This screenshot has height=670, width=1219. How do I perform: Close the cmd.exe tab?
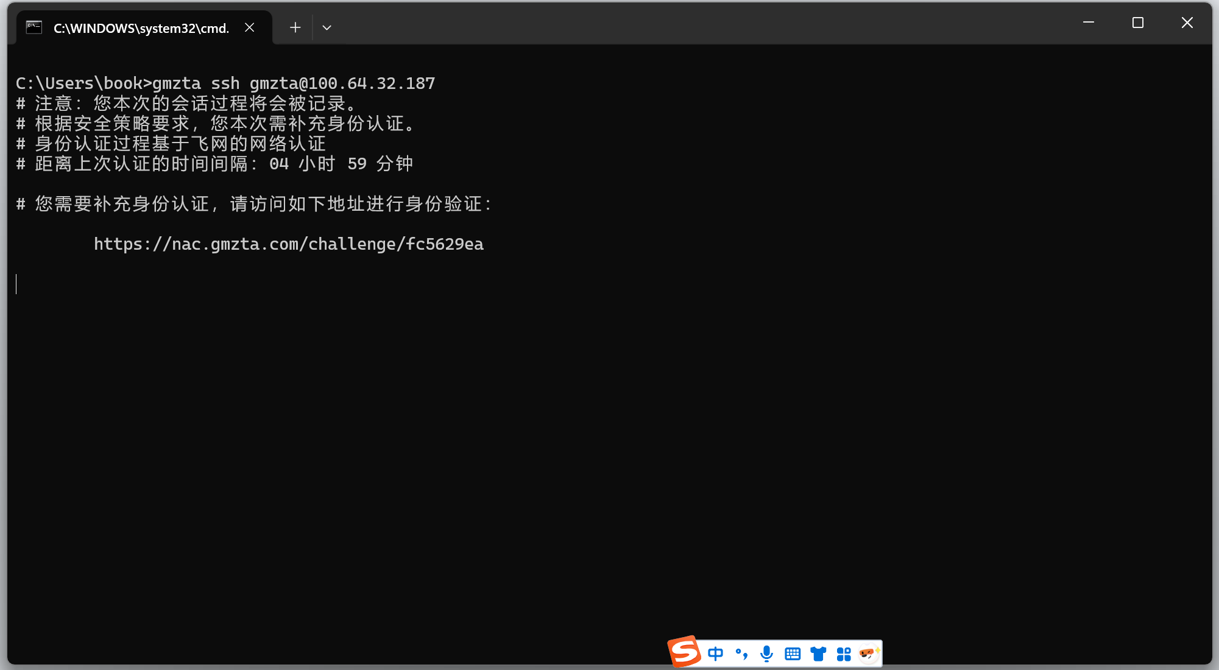250,27
